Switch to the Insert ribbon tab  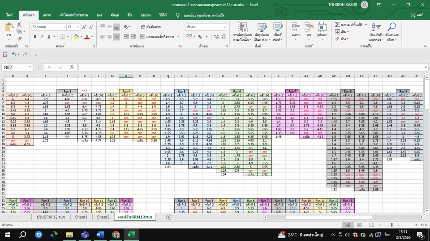coord(47,15)
